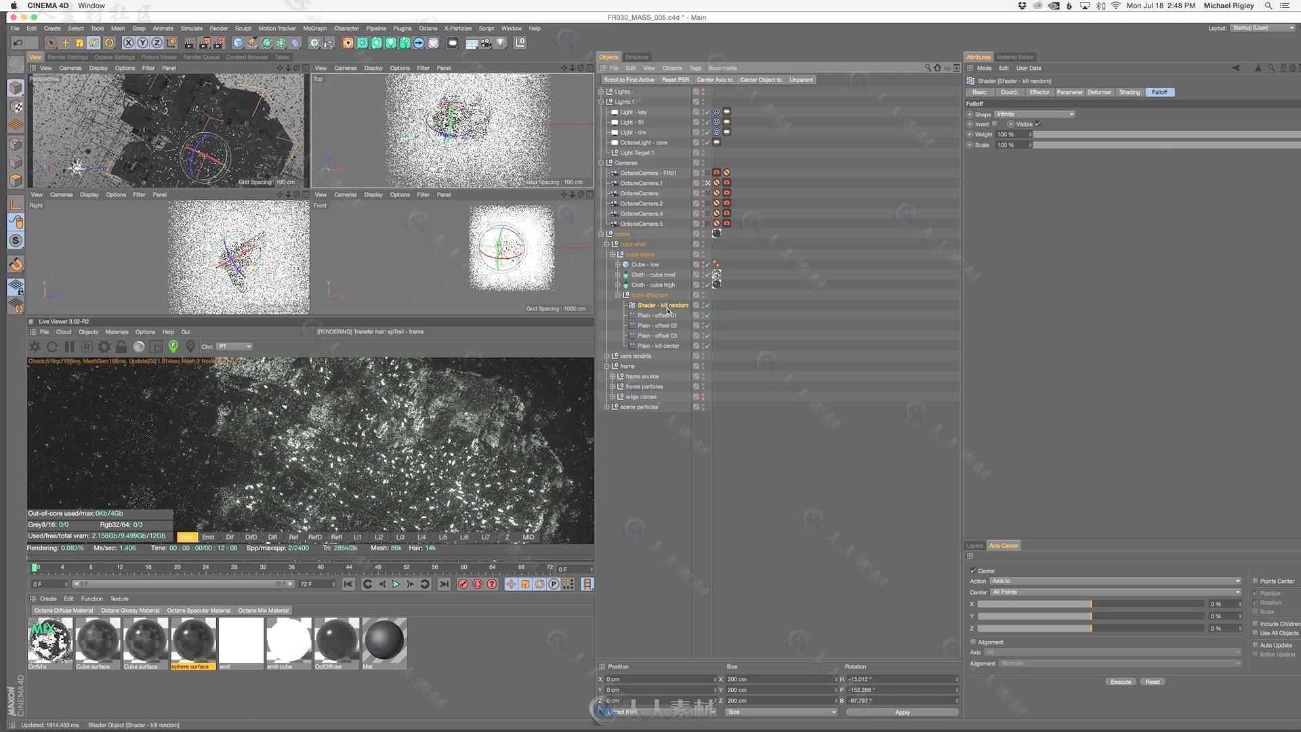Open the Octane Settings tab
1301x732 pixels.
[115, 57]
